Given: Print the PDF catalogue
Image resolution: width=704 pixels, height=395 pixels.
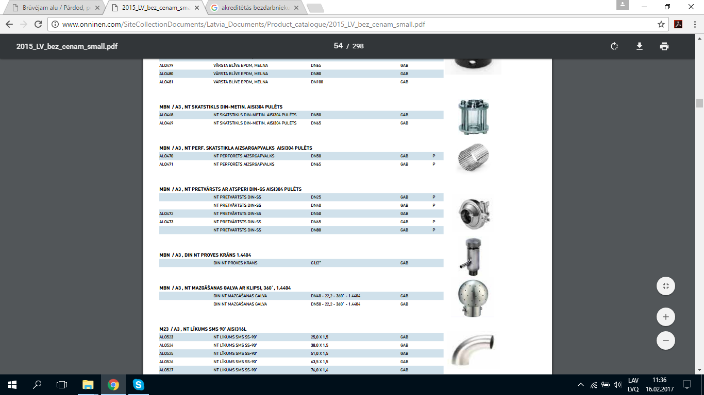Looking at the screenshot, I should pyautogui.click(x=664, y=46).
